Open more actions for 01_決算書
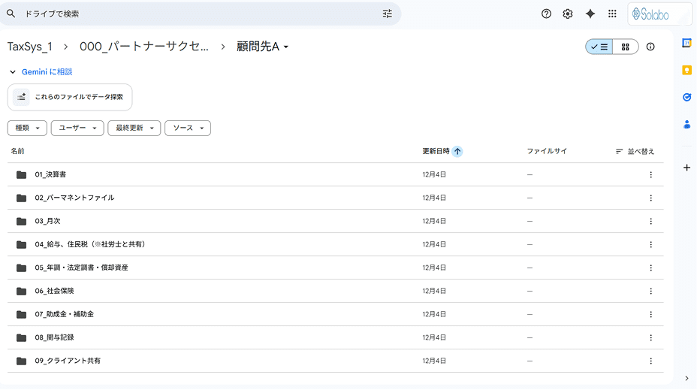Viewport: 697px width, 390px height. pos(650,174)
